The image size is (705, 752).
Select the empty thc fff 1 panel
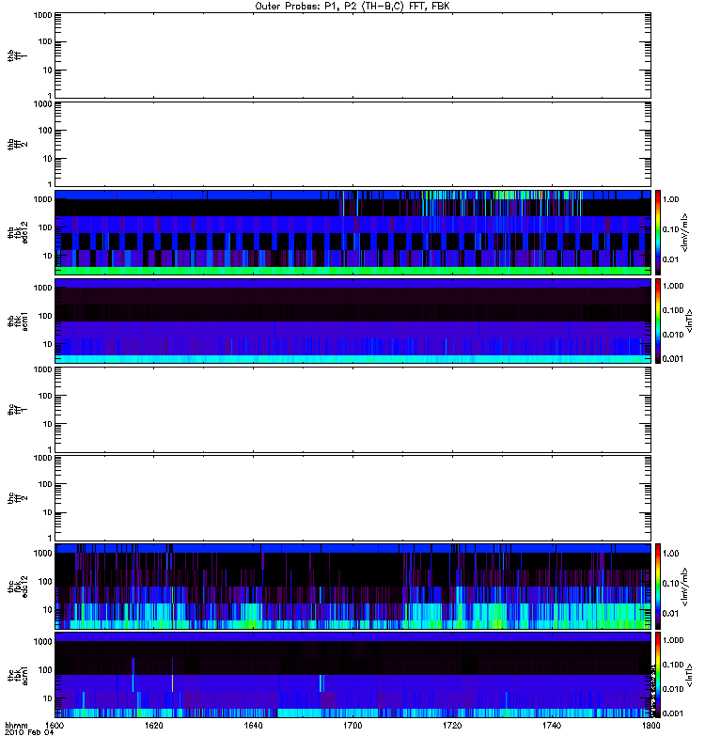coord(353,410)
